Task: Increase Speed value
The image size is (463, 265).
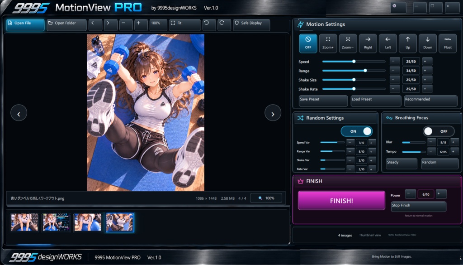Action: click(427, 62)
